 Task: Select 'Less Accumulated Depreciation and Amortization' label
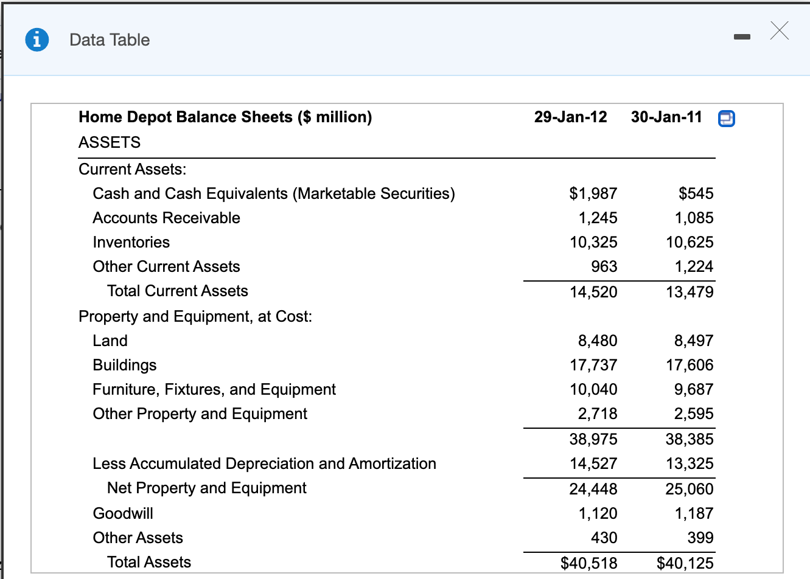(264, 463)
